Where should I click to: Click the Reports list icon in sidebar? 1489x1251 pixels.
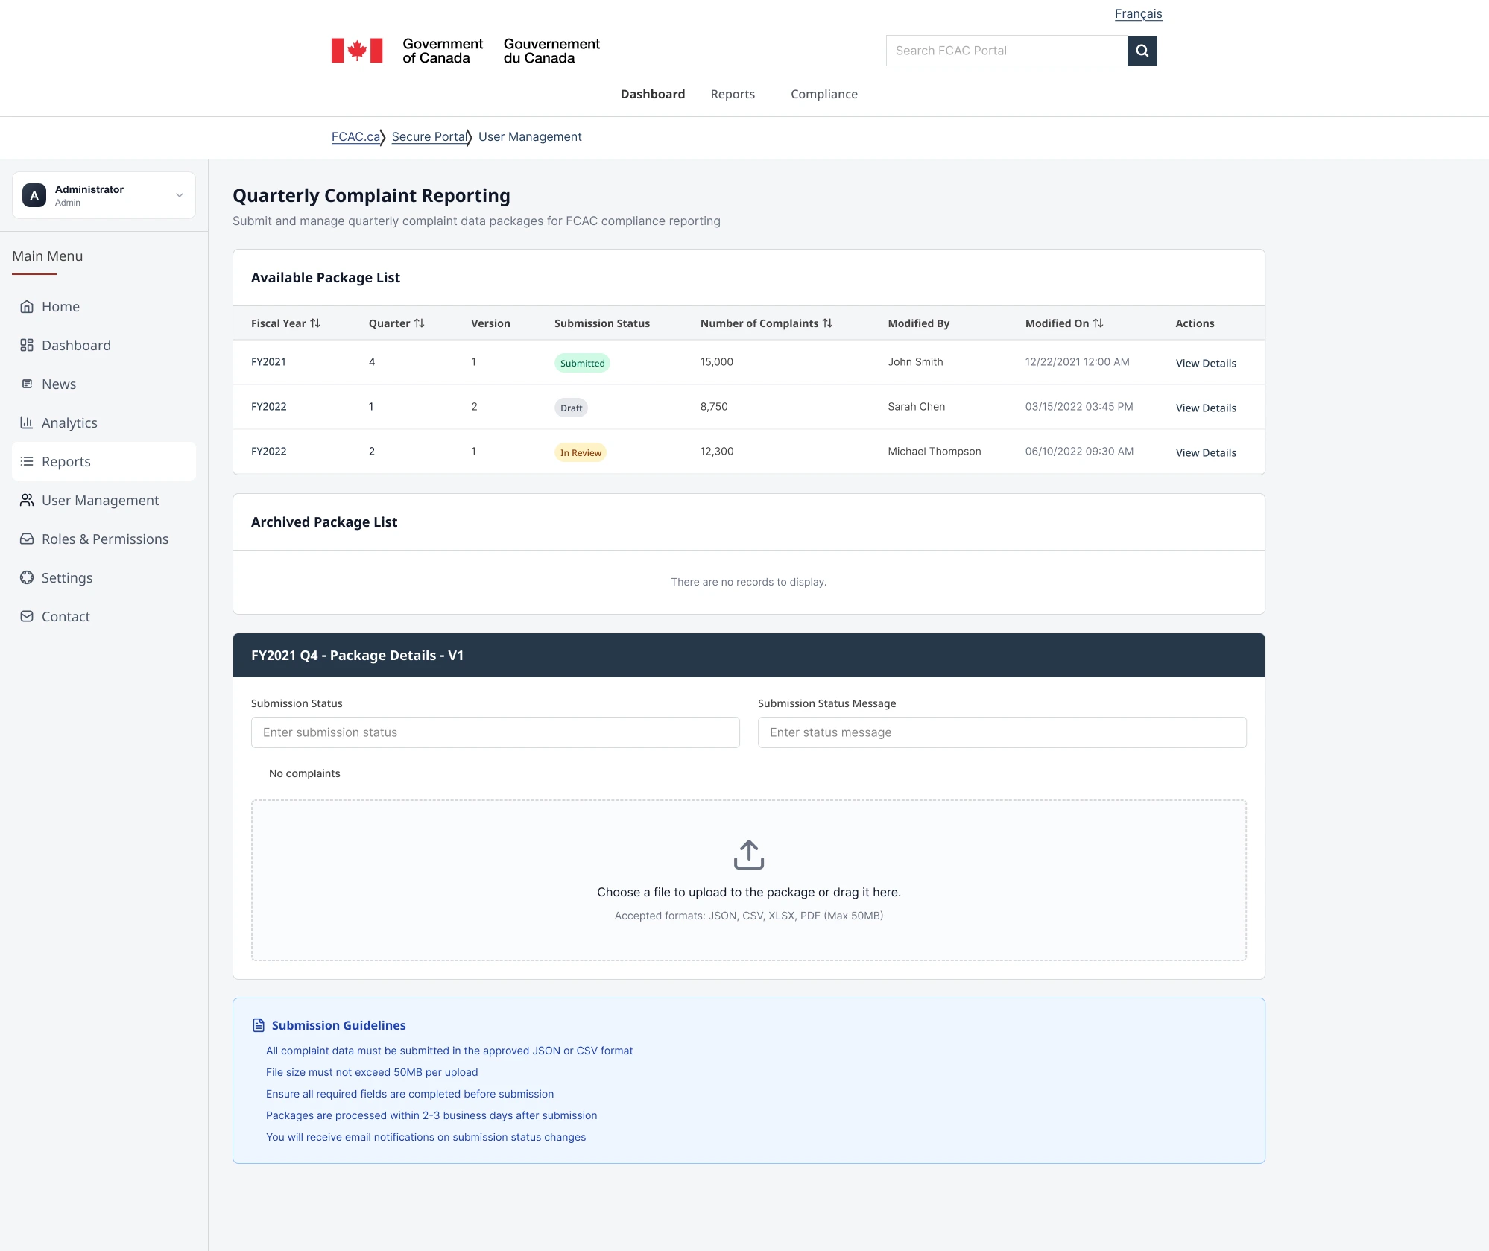click(x=27, y=461)
